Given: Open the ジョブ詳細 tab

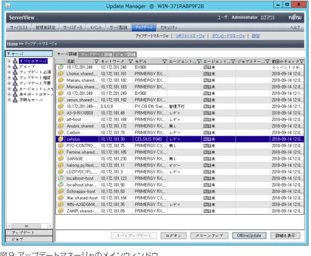Looking at the screenshot, I should coord(125,54).
